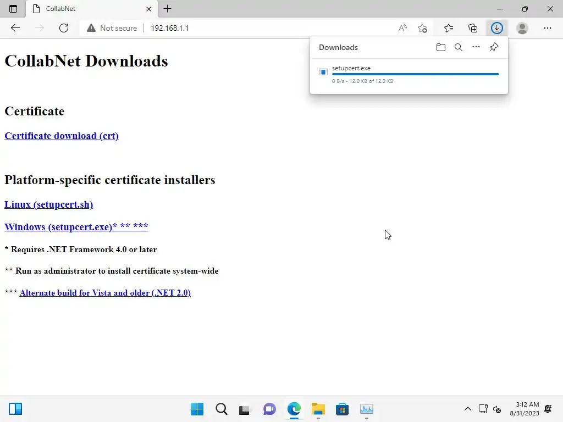The image size is (563, 422).
Task: Pin the Downloads panel
Action: tap(494, 47)
